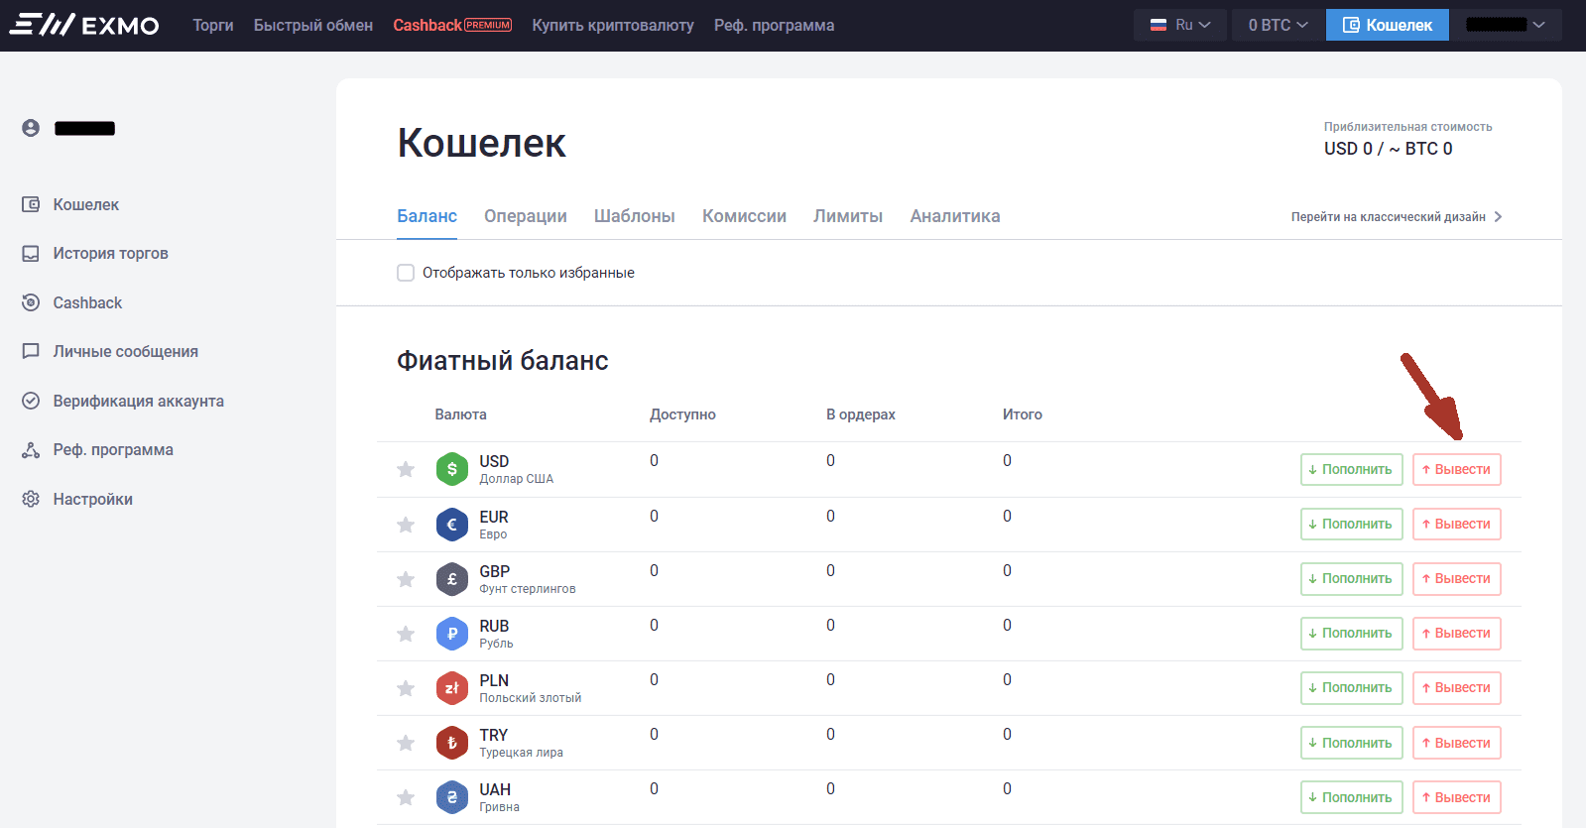Click the USD dollar currency icon
This screenshot has width=1586, height=828.
[x=452, y=469]
